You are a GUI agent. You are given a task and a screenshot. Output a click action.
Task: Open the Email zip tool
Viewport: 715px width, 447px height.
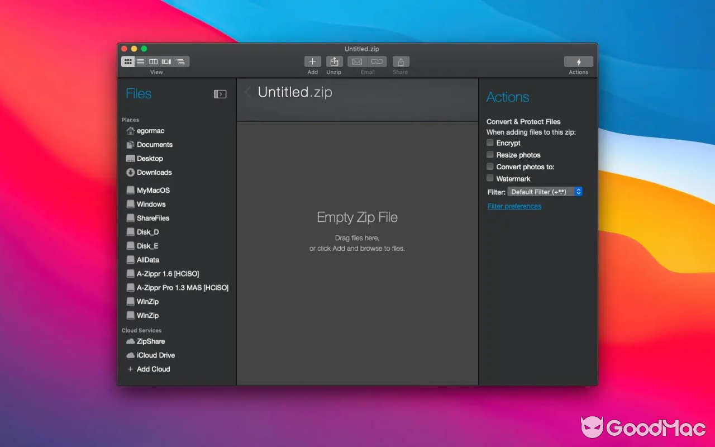point(357,61)
